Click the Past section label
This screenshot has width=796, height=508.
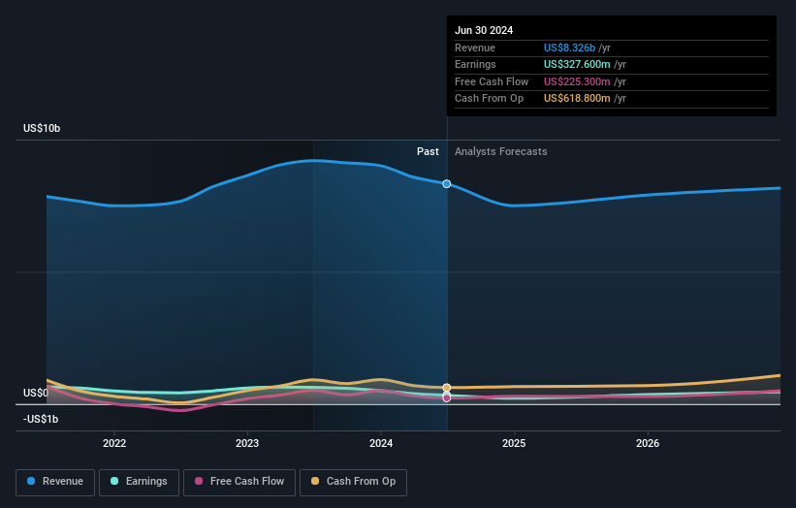[x=428, y=151]
